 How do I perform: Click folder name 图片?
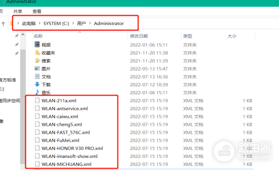[46, 69]
